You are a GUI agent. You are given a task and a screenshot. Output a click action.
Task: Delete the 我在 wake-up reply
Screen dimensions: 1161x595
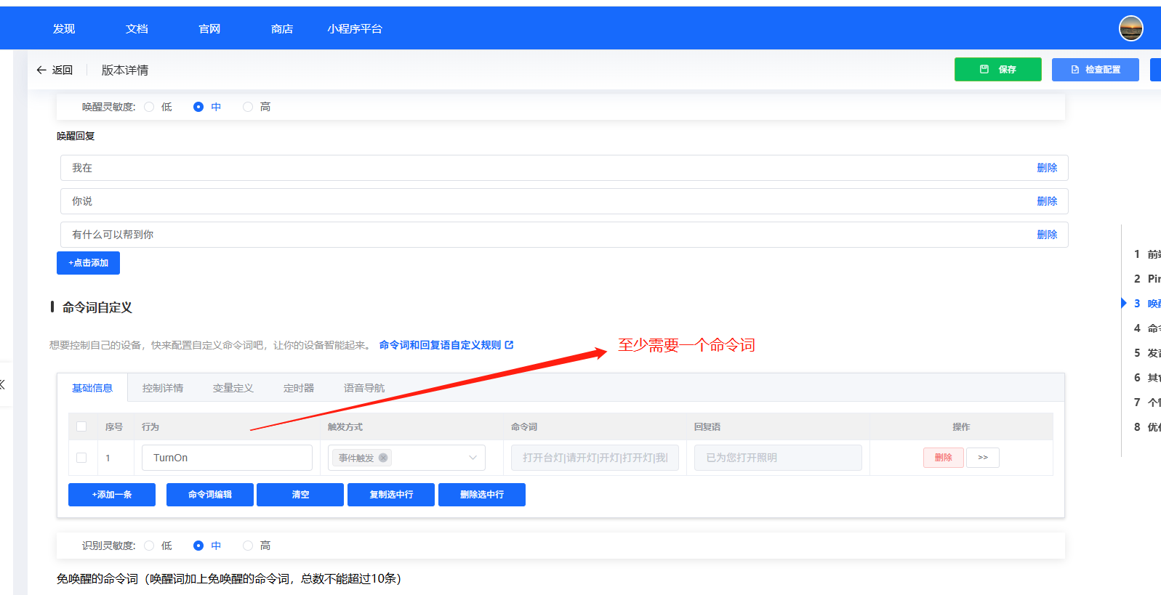point(1046,168)
